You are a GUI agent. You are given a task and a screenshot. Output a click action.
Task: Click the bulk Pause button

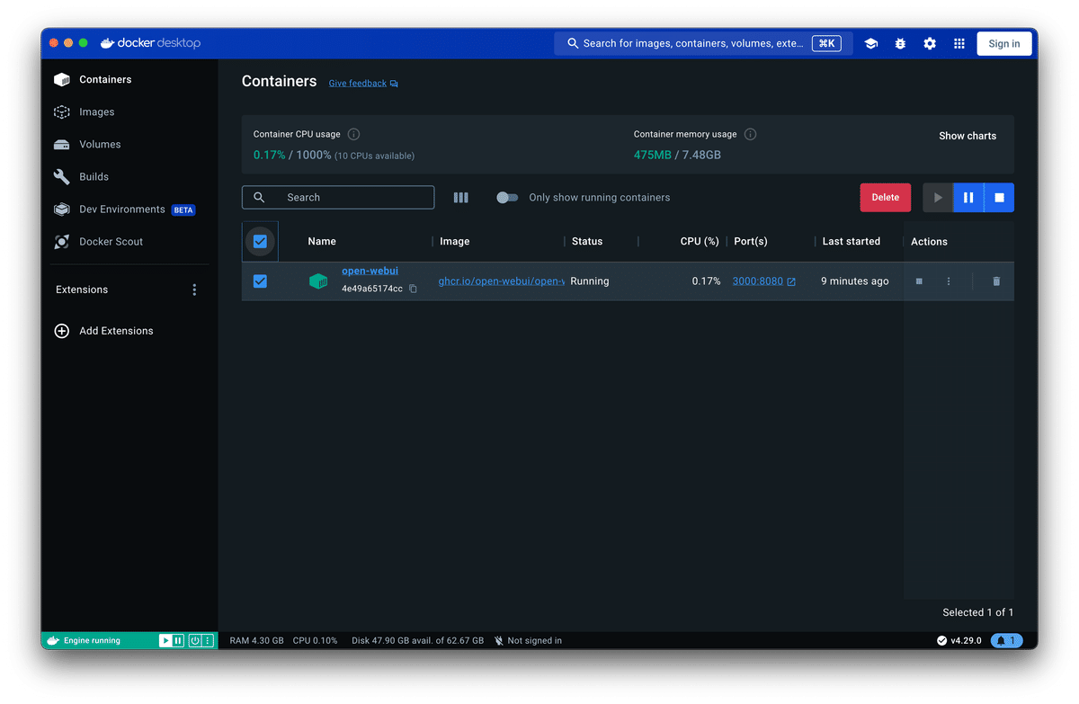(x=968, y=198)
